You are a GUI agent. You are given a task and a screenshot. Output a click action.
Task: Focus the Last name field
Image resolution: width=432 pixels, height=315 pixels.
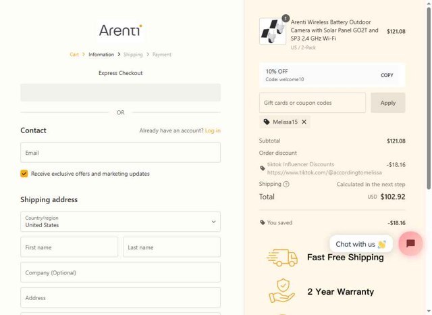click(171, 247)
